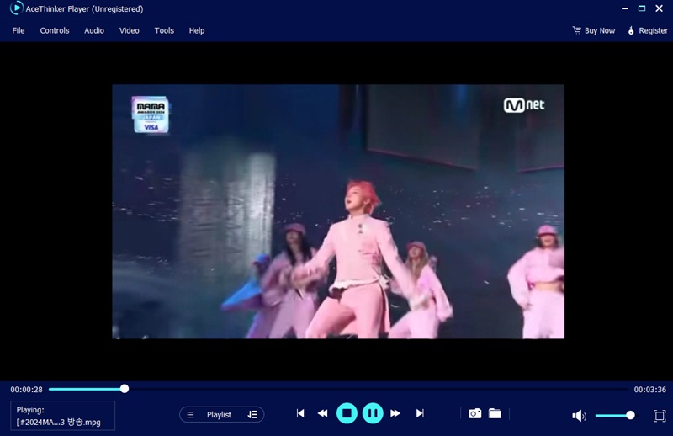Click the total duration 00:03:36
The image size is (673, 436).
tap(649, 390)
